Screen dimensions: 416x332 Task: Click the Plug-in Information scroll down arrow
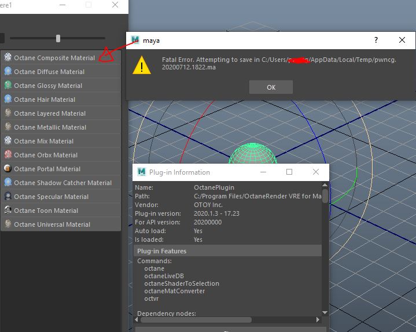point(325,313)
